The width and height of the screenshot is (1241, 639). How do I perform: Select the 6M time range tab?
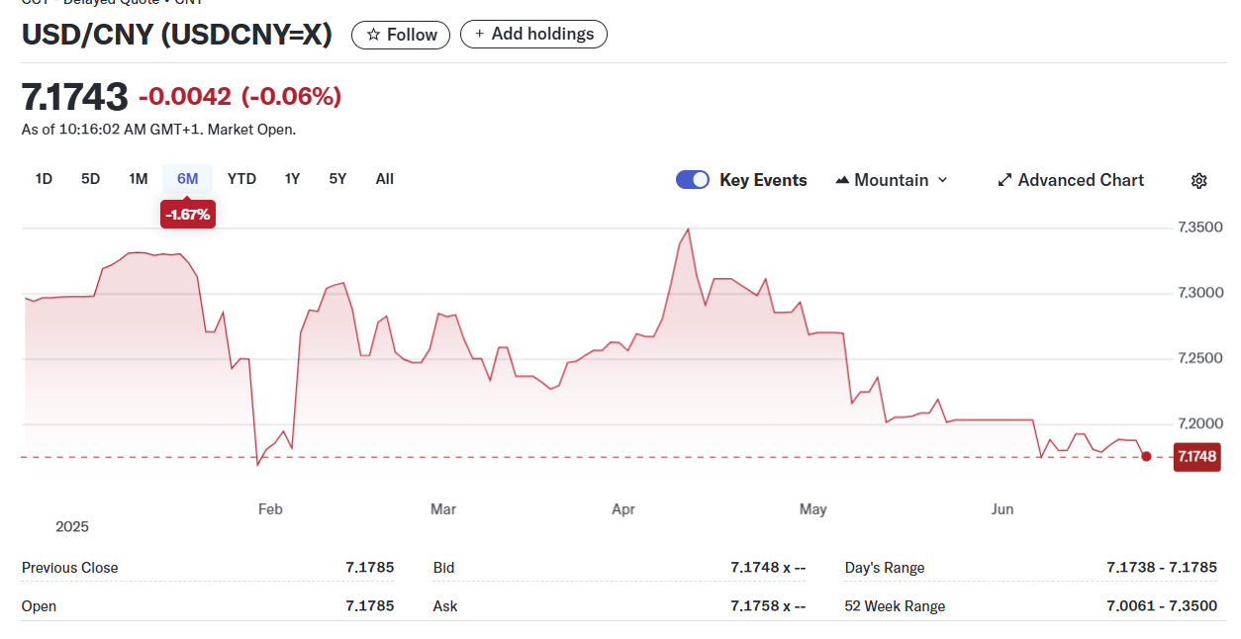(188, 179)
